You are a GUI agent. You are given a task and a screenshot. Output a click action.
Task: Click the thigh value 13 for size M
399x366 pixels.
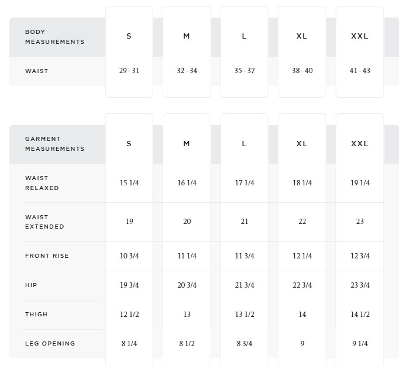coord(187,315)
